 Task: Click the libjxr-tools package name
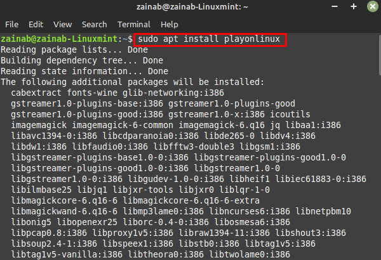(143, 190)
